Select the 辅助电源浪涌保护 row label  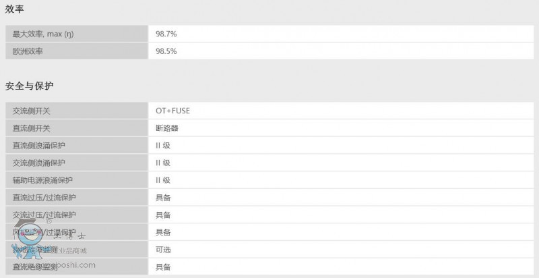[77, 180]
